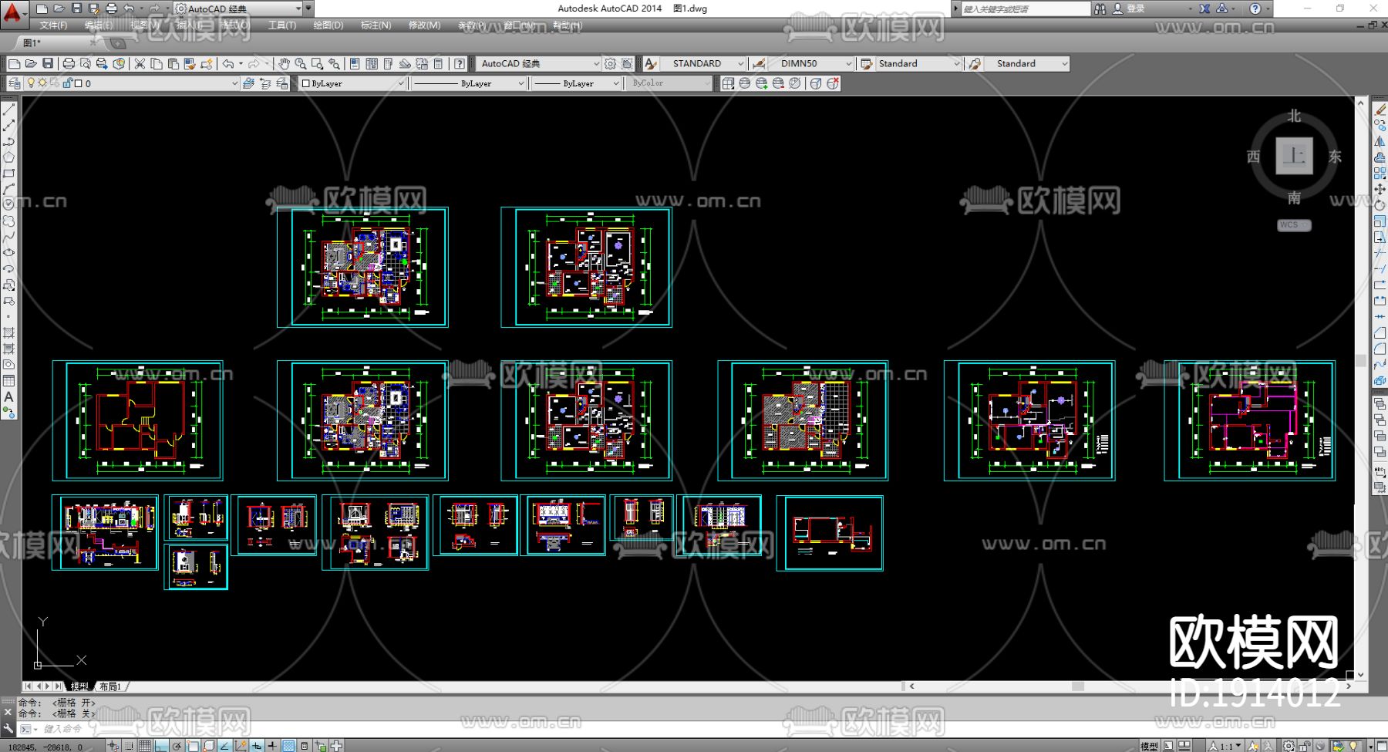The width and height of the screenshot is (1388, 752).
Task: Toggle the layer 0 lightbulb on/off
Action: point(31,83)
